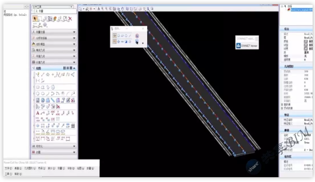Image resolution: width=315 pixels, height=182 pixels.
Task: Open View Attributes at view toolbar start
Action: tap(80, 9)
